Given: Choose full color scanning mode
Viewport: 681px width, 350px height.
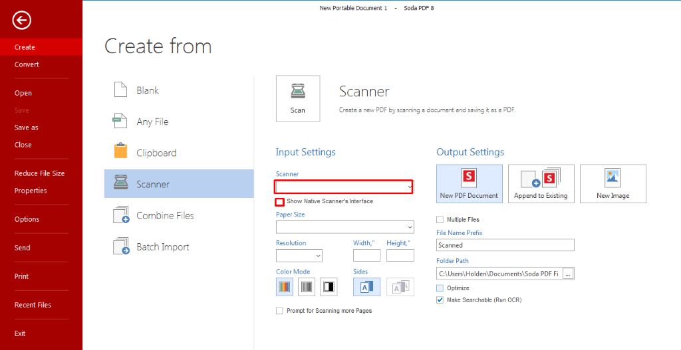Looking at the screenshot, I should pyautogui.click(x=285, y=287).
